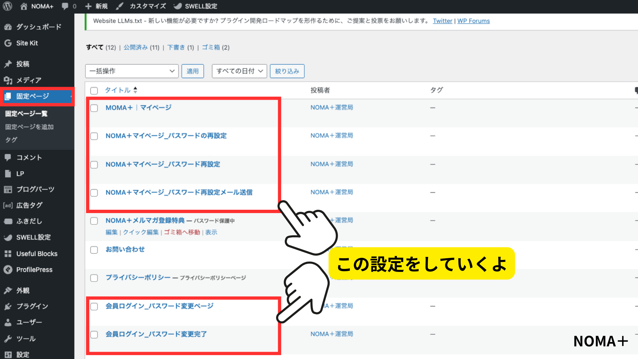This screenshot has height=359, width=638.
Task: Open タグ submenu under 固定ページ
Action: tap(11, 140)
